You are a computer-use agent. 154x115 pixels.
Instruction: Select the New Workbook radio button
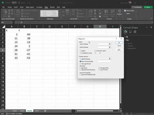point(80,64)
